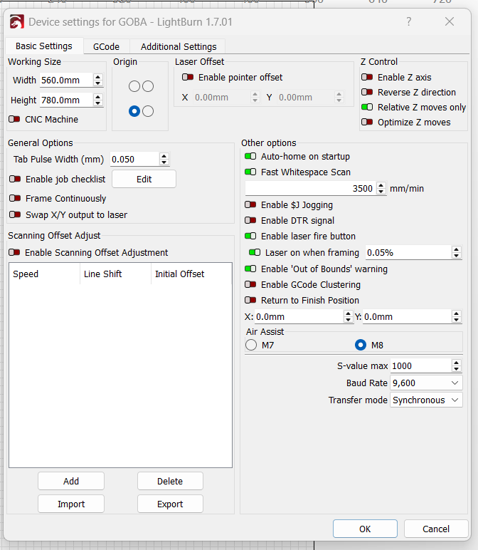Select M8 air assist option

point(361,345)
